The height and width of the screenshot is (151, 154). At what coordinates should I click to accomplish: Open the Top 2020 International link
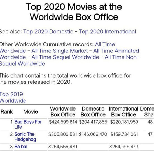click(x=107, y=32)
